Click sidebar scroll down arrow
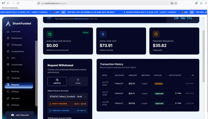This screenshot has width=208, height=119. click(x=36, y=107)
